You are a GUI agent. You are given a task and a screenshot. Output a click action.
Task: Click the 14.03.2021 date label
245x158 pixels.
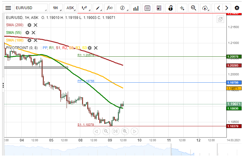(233, 140)
